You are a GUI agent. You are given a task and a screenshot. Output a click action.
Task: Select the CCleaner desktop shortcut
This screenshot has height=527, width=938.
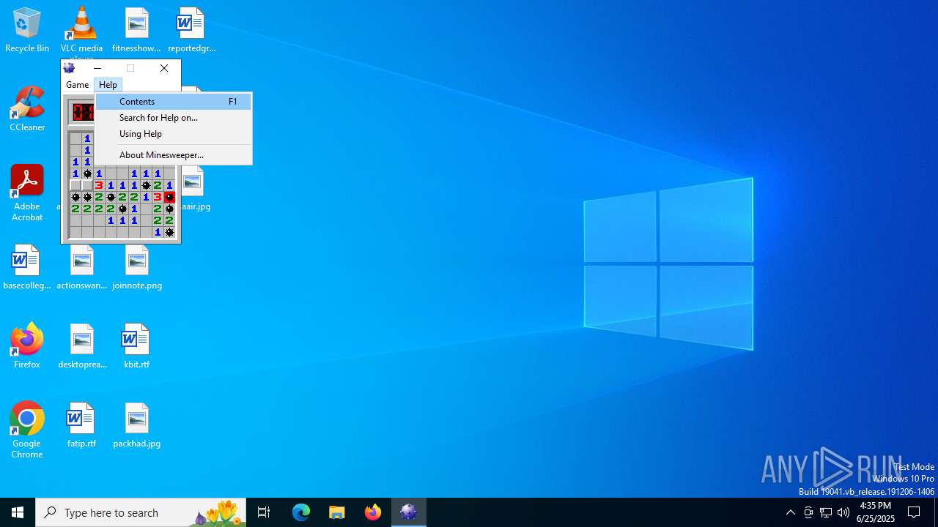click(x=27, y=110)
